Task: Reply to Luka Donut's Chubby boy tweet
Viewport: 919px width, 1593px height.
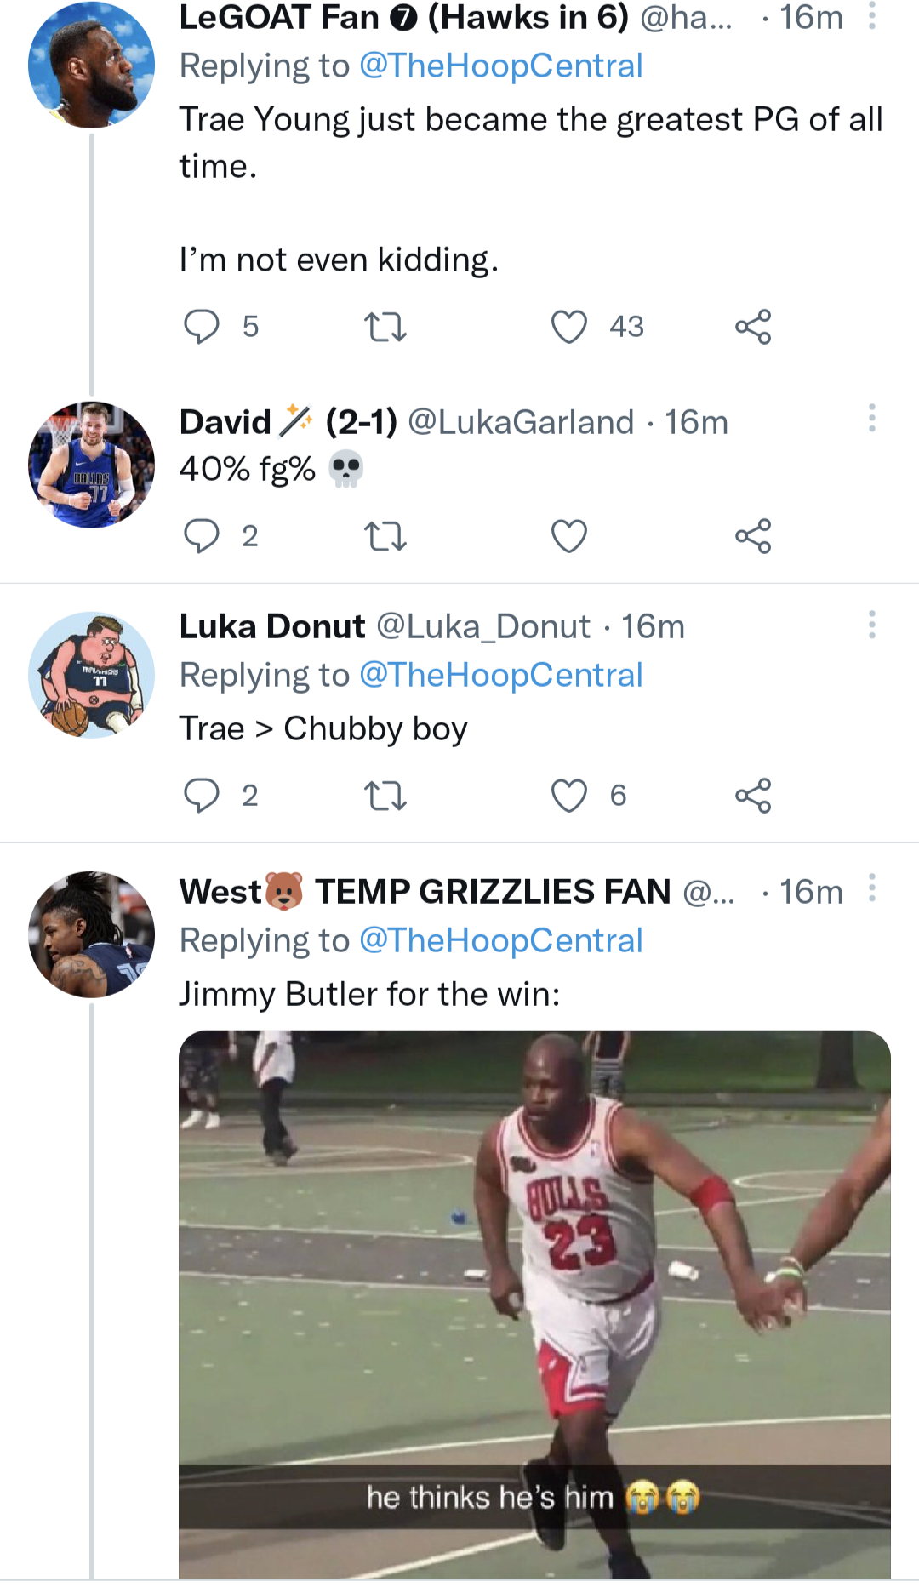Action: tap(202, 796)
